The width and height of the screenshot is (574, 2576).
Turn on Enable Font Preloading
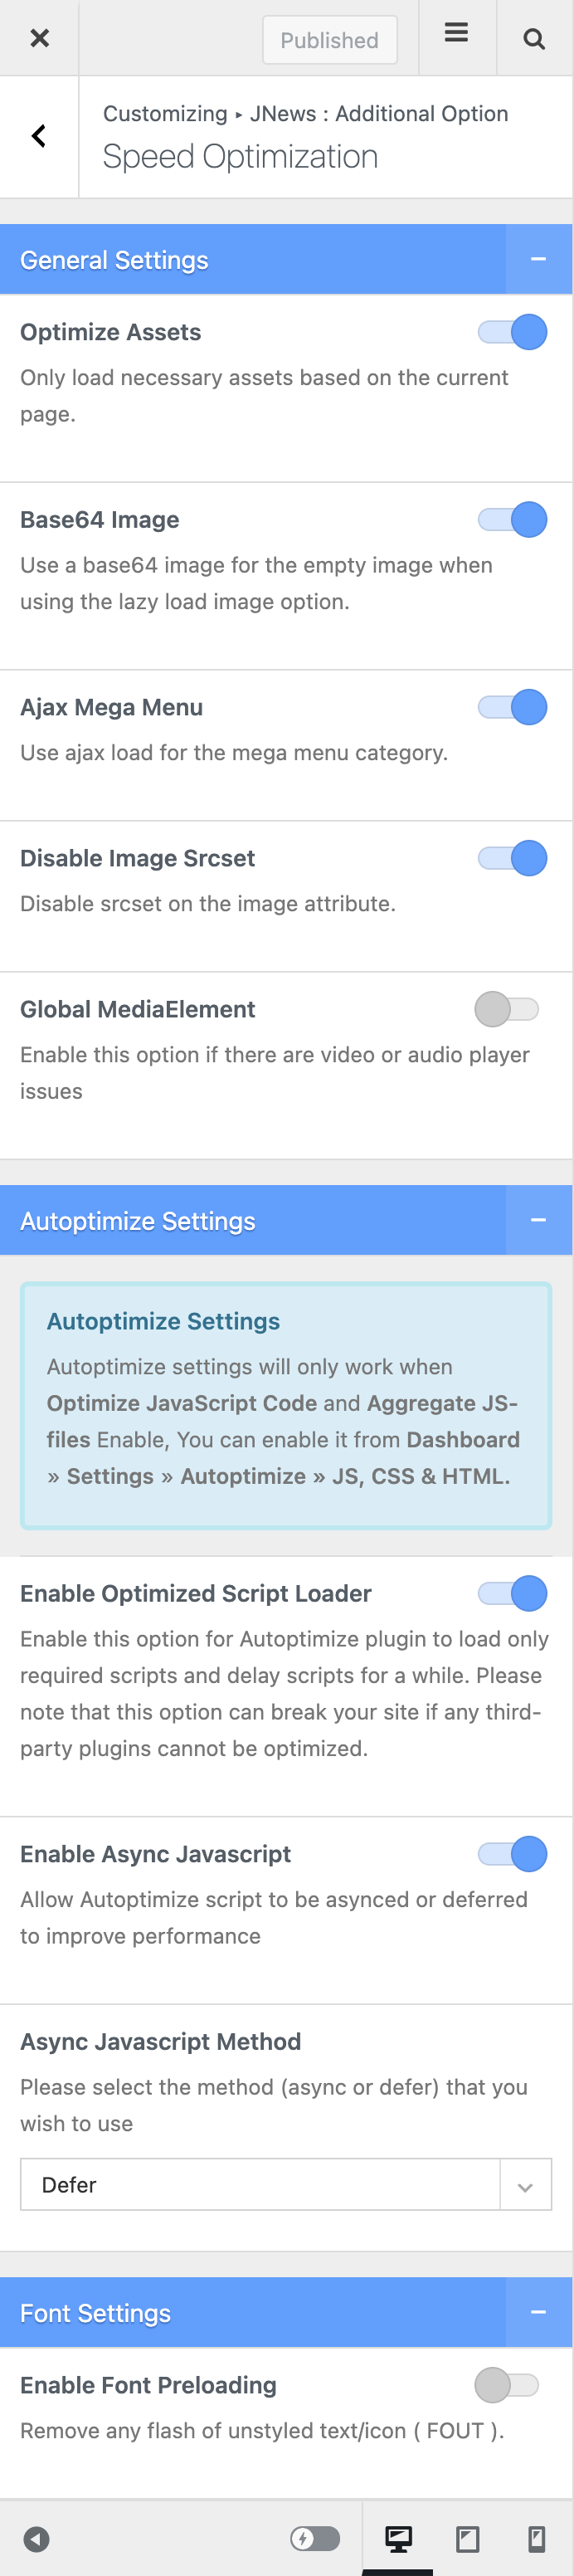coord(507,2385)
